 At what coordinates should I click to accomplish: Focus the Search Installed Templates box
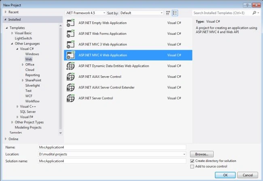pos(221,13)
